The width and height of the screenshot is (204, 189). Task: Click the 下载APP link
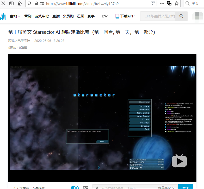[x=125, y=16]
